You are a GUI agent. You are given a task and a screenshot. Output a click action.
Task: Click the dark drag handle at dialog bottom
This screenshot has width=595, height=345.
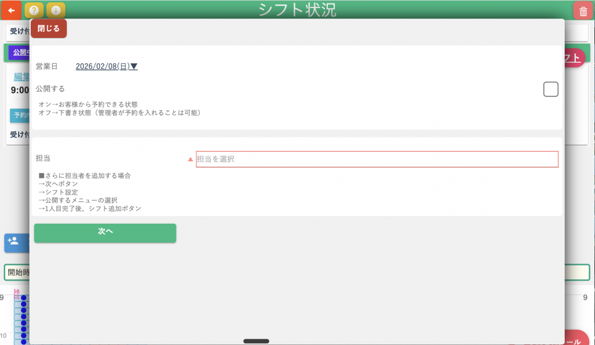click(x=256, y=341)
